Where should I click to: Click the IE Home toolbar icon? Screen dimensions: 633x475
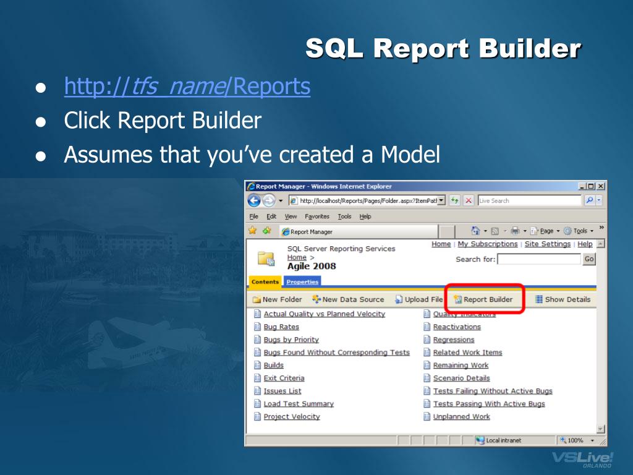click(x=475, y=231)
